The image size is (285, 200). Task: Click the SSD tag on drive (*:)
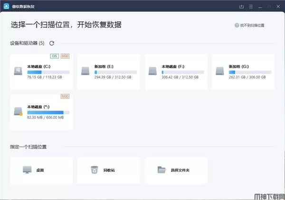coord(65,96)
